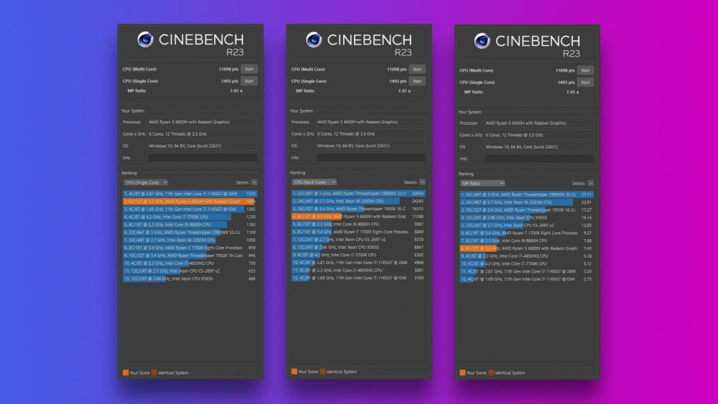
Task: Select orange Ryzen 5 6600H row with ratio 7.43
Action: tap(526, 248)
